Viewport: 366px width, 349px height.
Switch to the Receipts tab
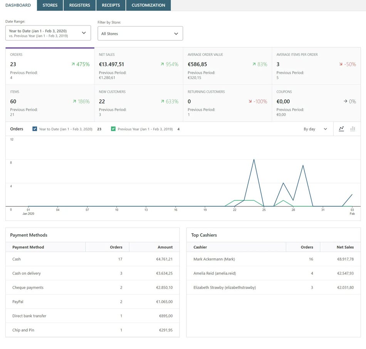(x=111, y=5)
